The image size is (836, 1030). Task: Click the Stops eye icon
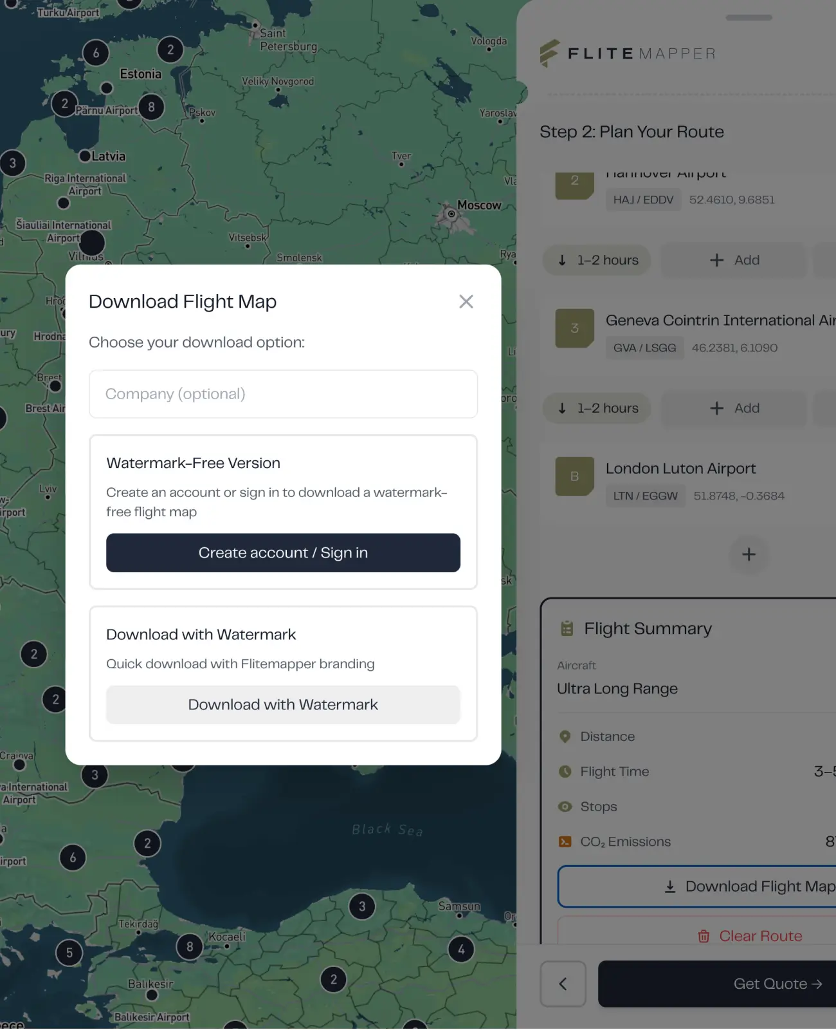click(565, 807)
